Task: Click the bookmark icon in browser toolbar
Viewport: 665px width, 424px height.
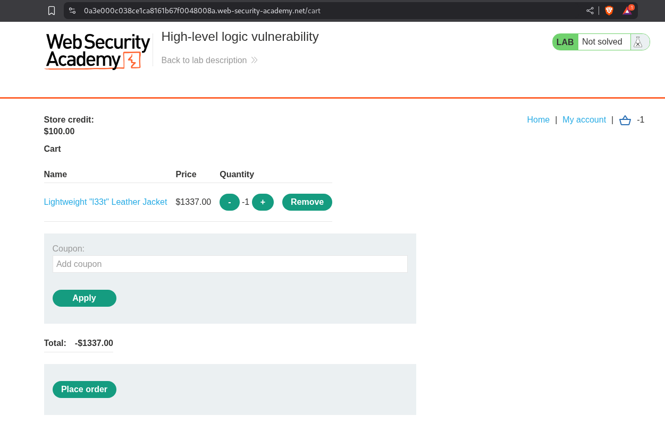Action: point(52,11)
